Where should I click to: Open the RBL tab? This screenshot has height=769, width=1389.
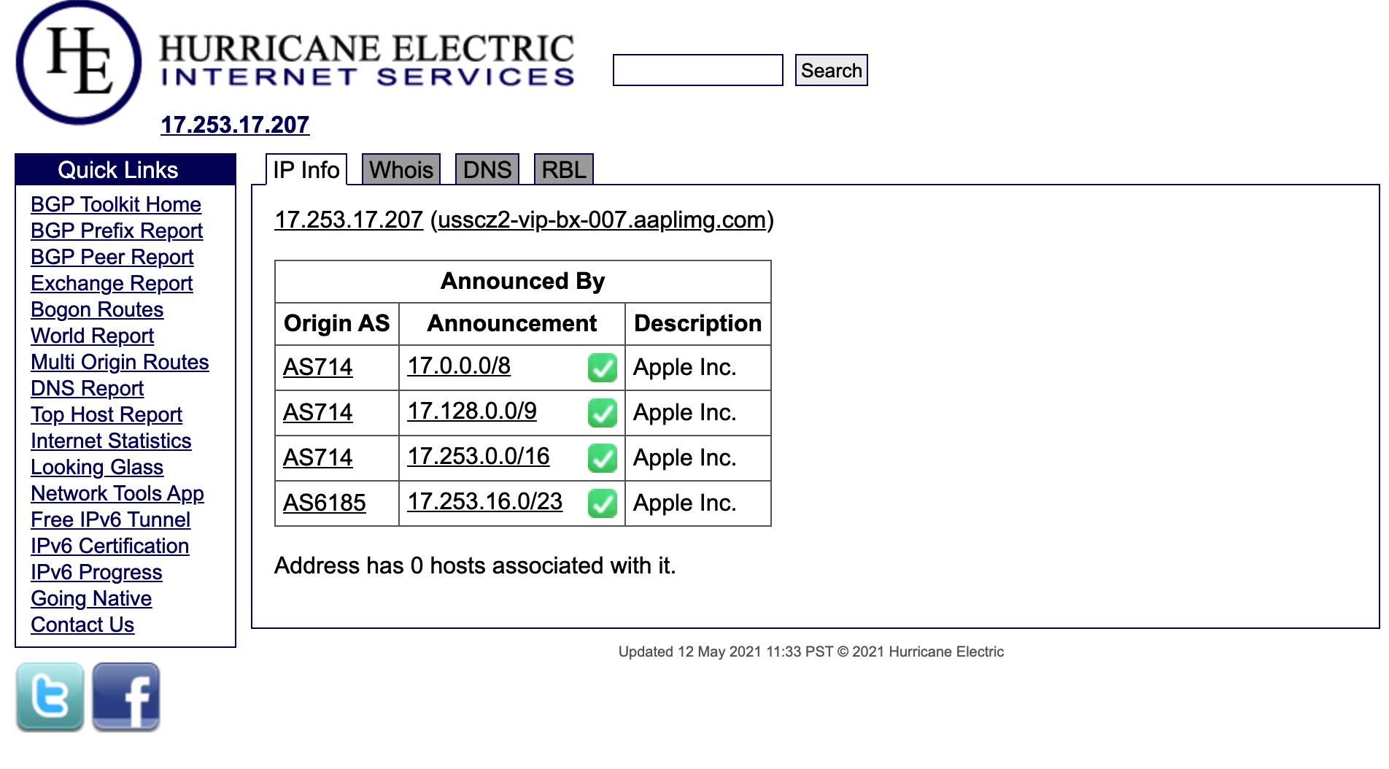pyautogui.click(x=564, y=170)
